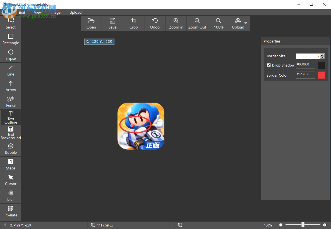Viewport: 331px width, 229px height.
Task: Click the red Border Color swatch
Action: tap(321, 75)
